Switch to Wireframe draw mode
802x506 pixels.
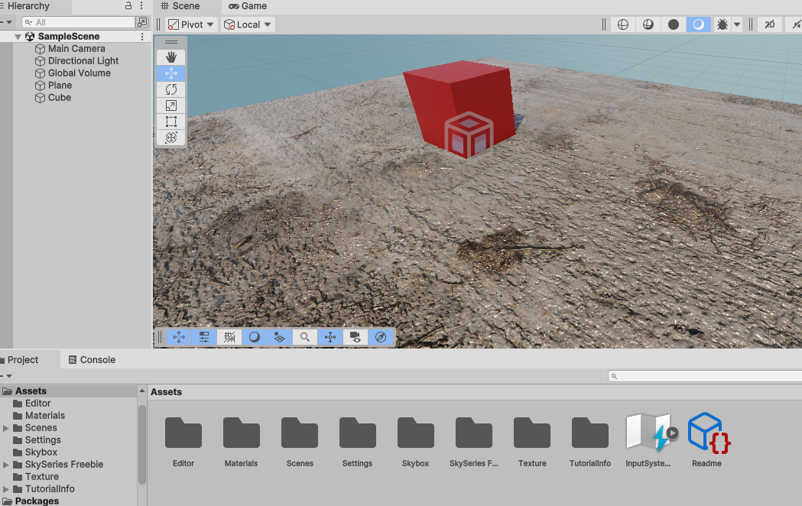[623, 24]
